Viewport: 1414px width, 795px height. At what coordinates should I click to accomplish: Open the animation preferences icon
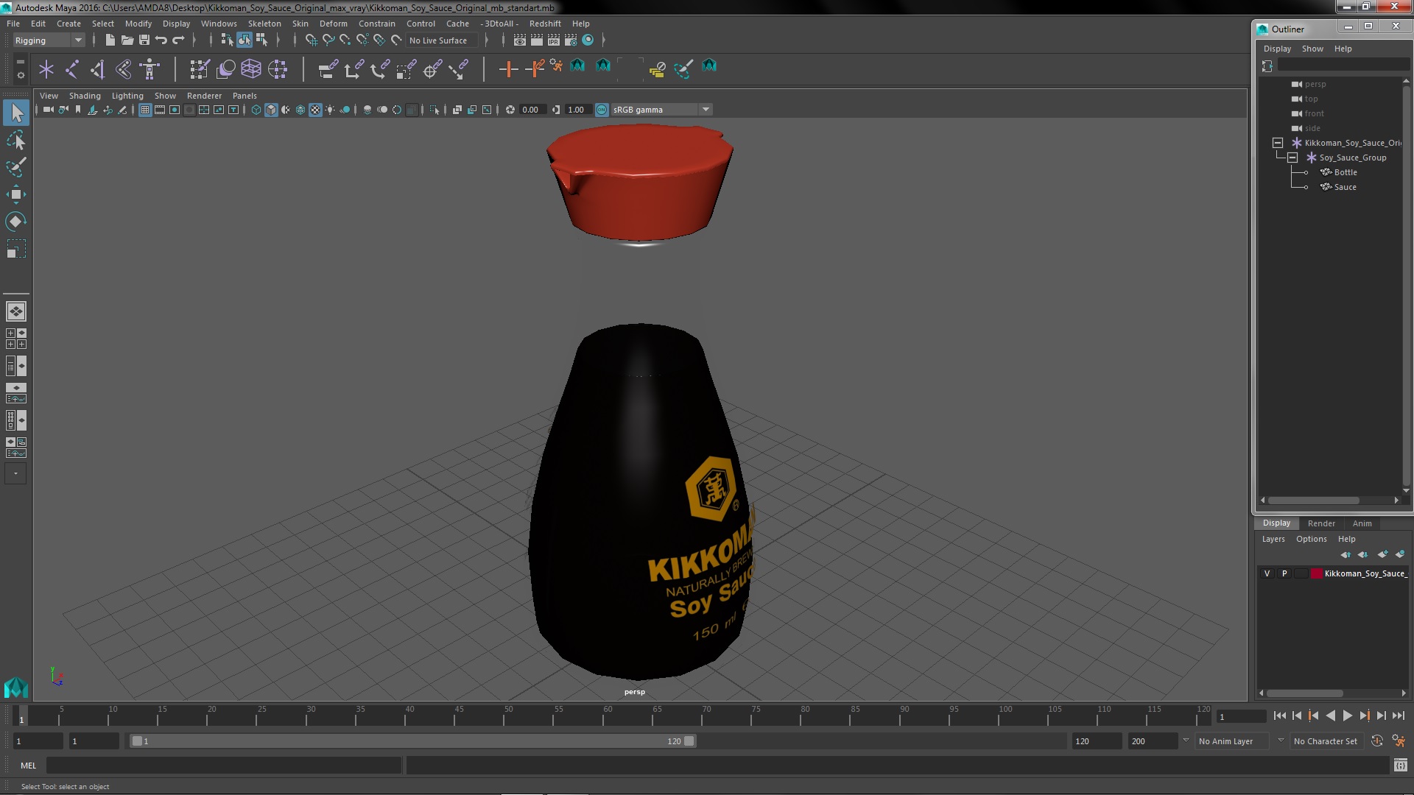tap(1399, 741)
